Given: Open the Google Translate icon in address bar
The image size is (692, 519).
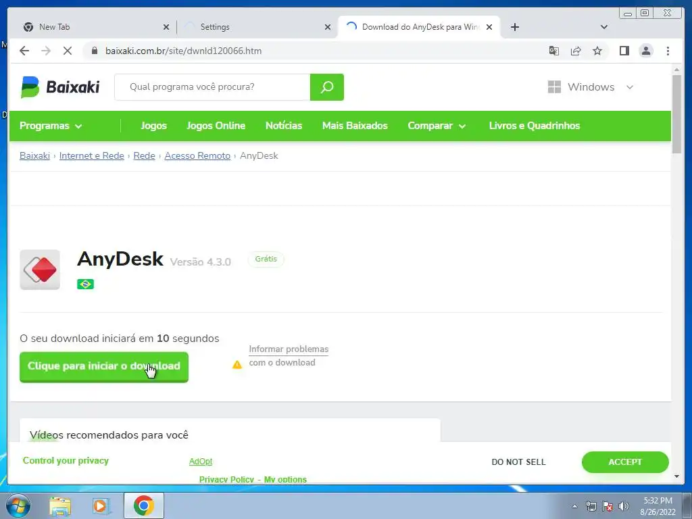Looking at the screenshot, I should [554, 51].
